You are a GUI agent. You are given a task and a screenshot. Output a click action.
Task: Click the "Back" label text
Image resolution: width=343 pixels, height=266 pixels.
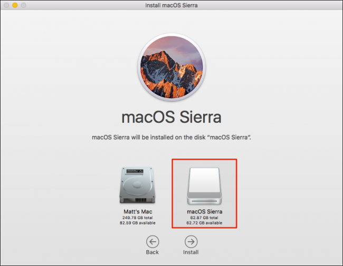[x=153, y=252]
